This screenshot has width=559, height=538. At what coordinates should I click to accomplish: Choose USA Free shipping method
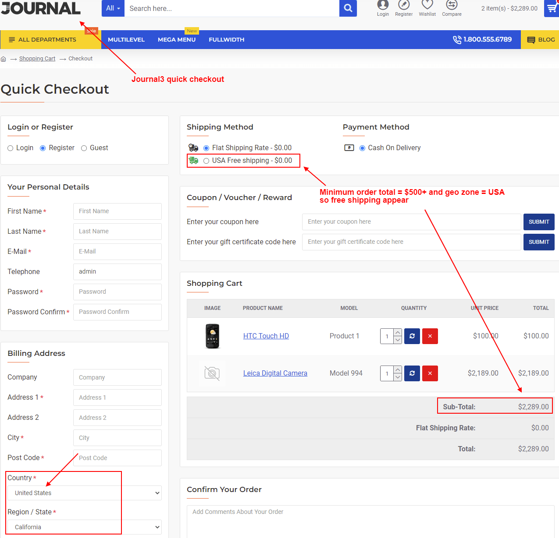[206, 160]
